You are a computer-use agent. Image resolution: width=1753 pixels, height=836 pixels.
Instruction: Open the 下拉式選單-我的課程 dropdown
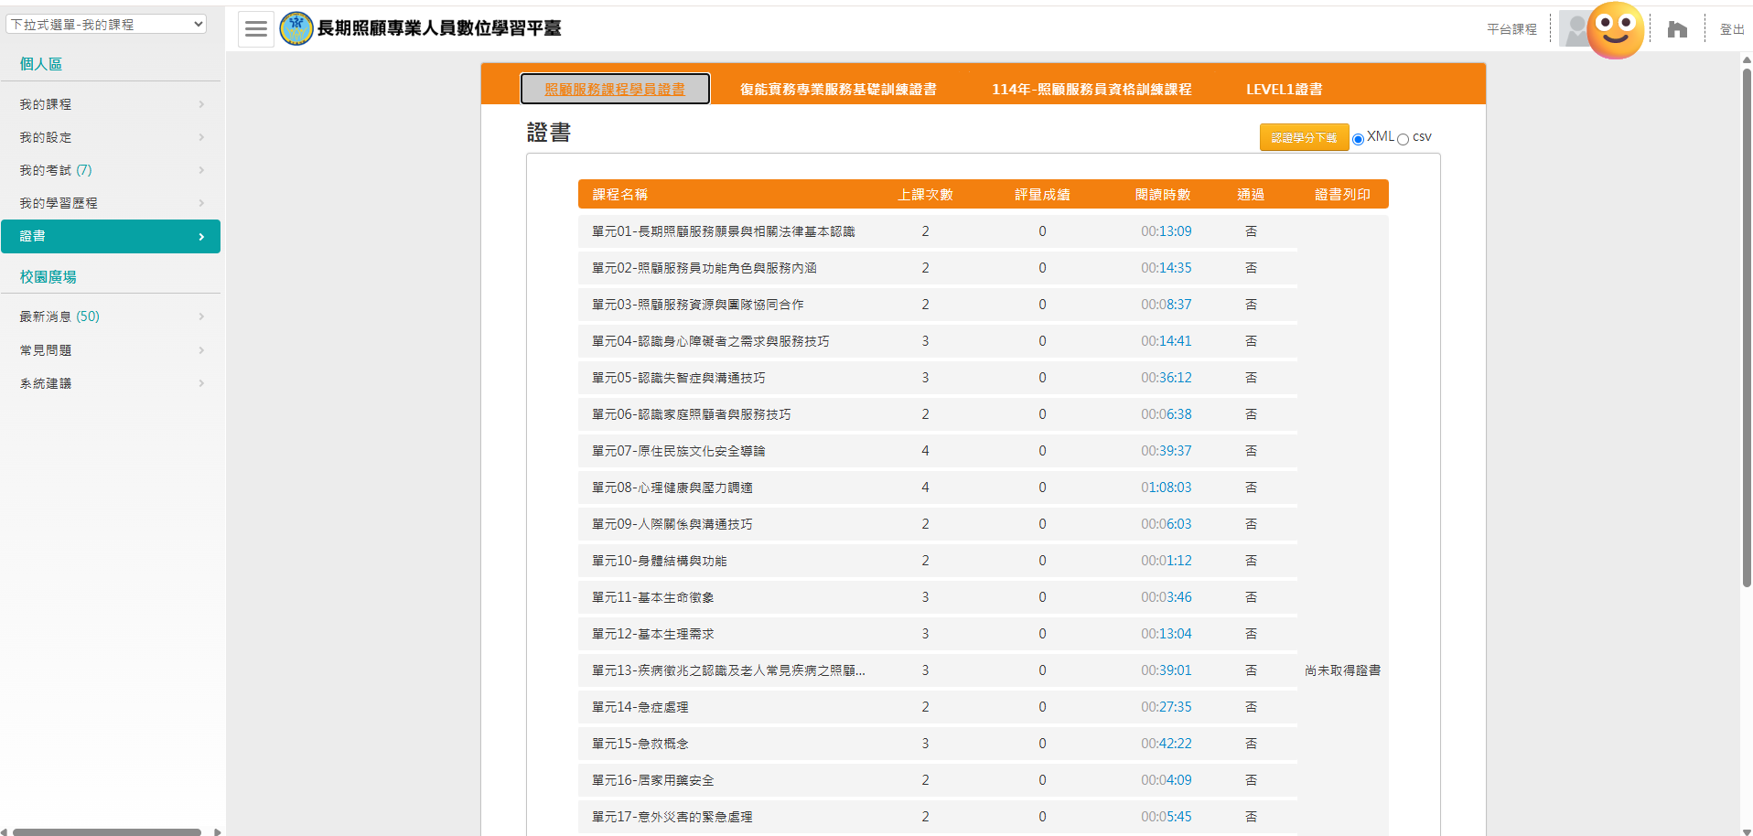(x=106, y=25)
